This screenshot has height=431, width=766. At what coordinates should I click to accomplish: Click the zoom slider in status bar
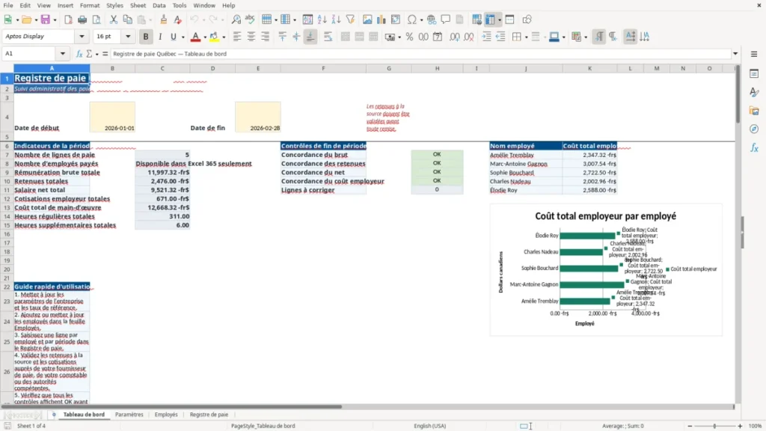(x=714, y=426)
